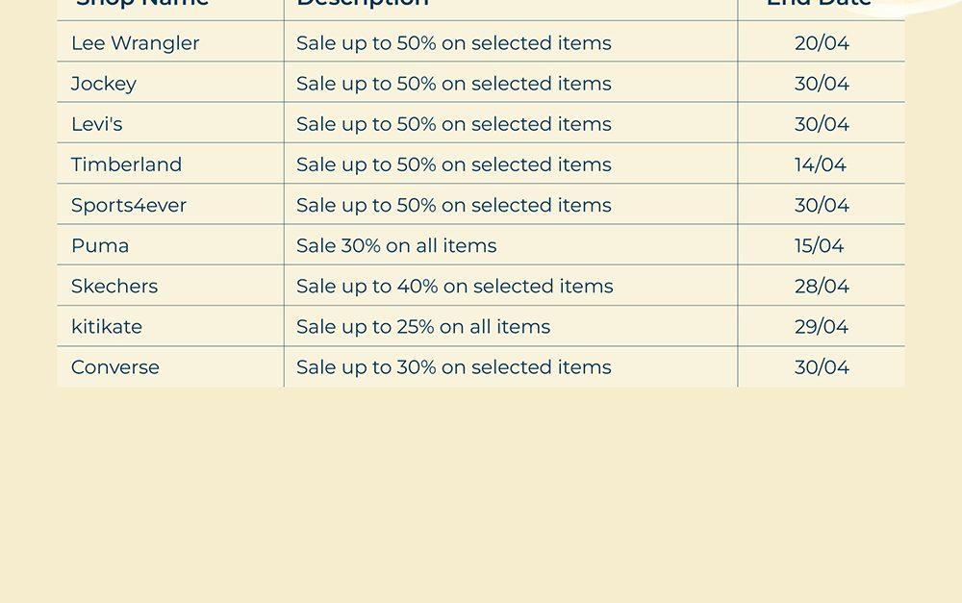Click the 29/04 end date cell

pyautogui.click(x=822, y=326)
